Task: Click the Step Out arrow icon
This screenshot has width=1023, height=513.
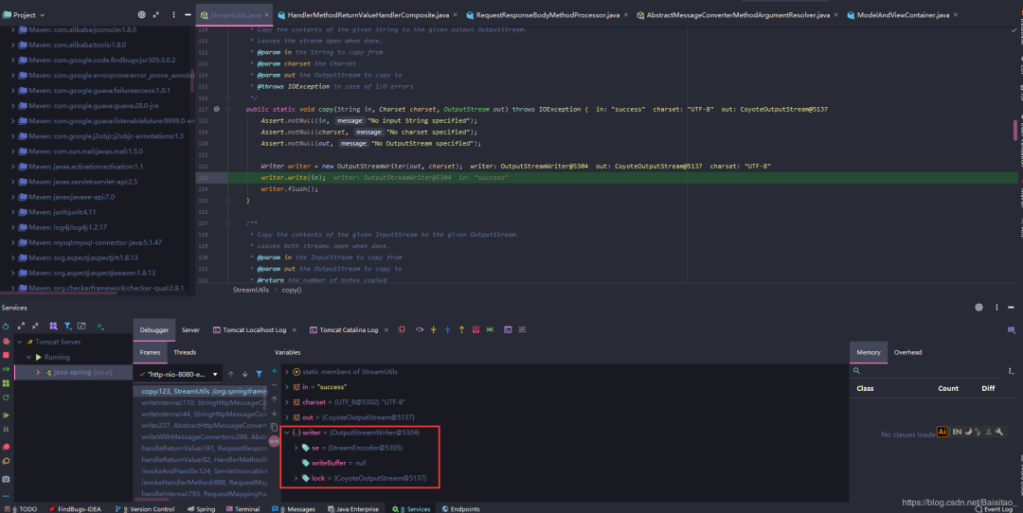Action: [x=461, y=329]
